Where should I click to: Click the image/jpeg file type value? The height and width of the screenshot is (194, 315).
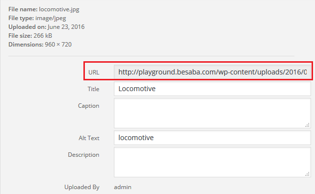(51, 18)
